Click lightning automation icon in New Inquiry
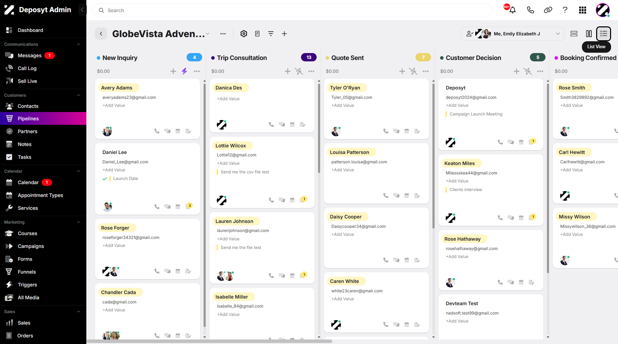Screen dimensions: 618x344 [x=184, y=71]
